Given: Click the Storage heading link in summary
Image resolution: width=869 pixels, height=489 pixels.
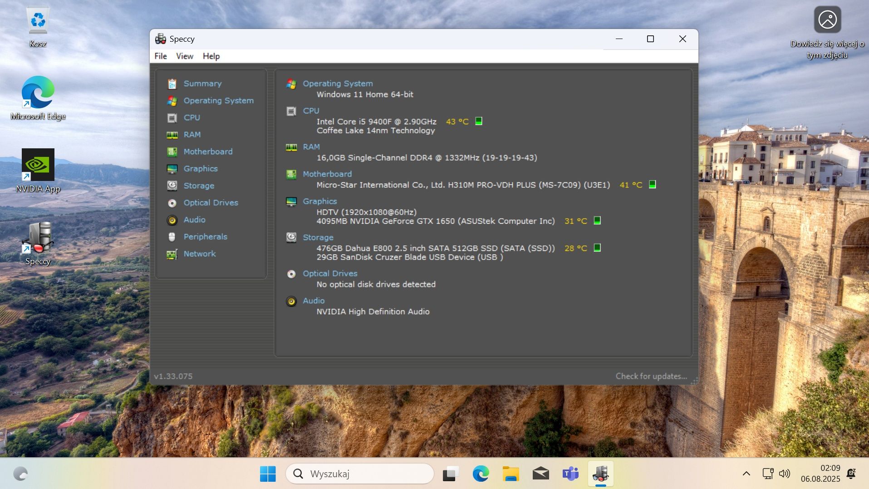Looking at the screenshot, I should (x=318, y=238).
